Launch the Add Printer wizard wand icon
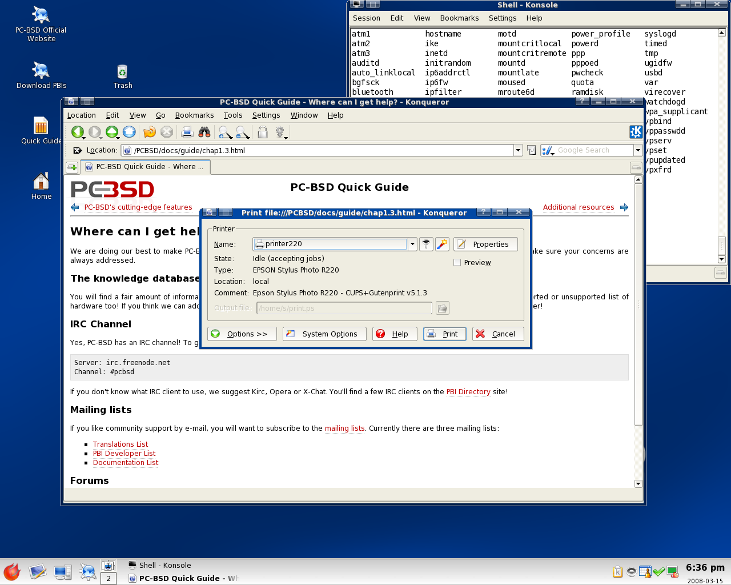This screenshot has height=585, width=731. click(x=442, y=244)
